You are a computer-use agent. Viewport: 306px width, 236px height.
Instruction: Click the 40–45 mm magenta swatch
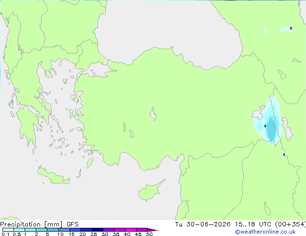(x=131, y=230)
